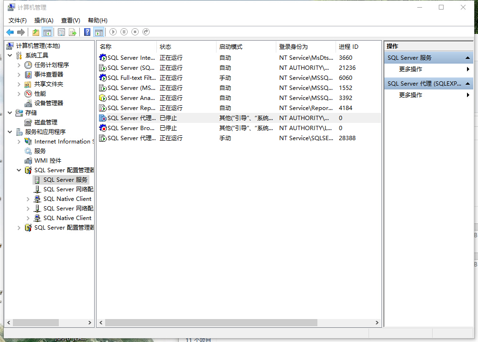The height and width of the screenshot is (342, 478).
Task: Select SQL Server 服务 in the tree
Action: (x=65, y=180)
